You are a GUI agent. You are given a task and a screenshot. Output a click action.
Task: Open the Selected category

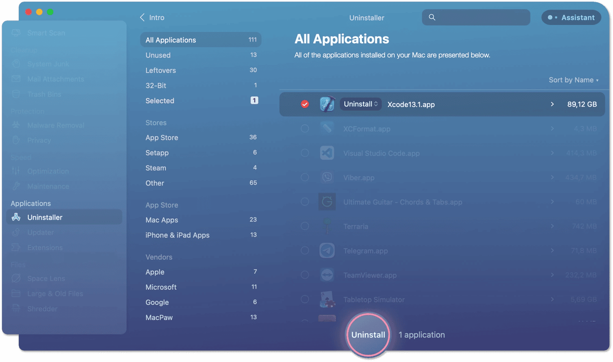(x=201, y=101)
